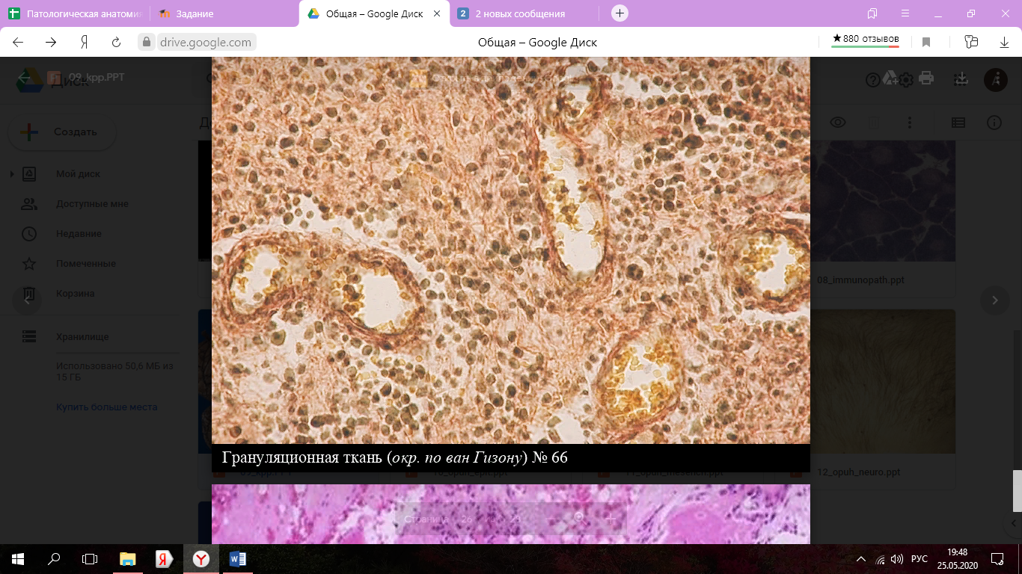Viewport: 1022px width, 574px height.
Task: Open a new browser tab
Action: click(619, 13)
